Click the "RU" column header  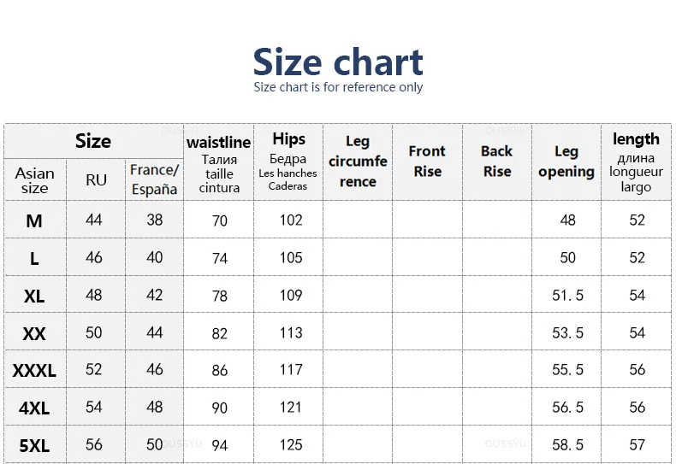(x=96, y=180)
